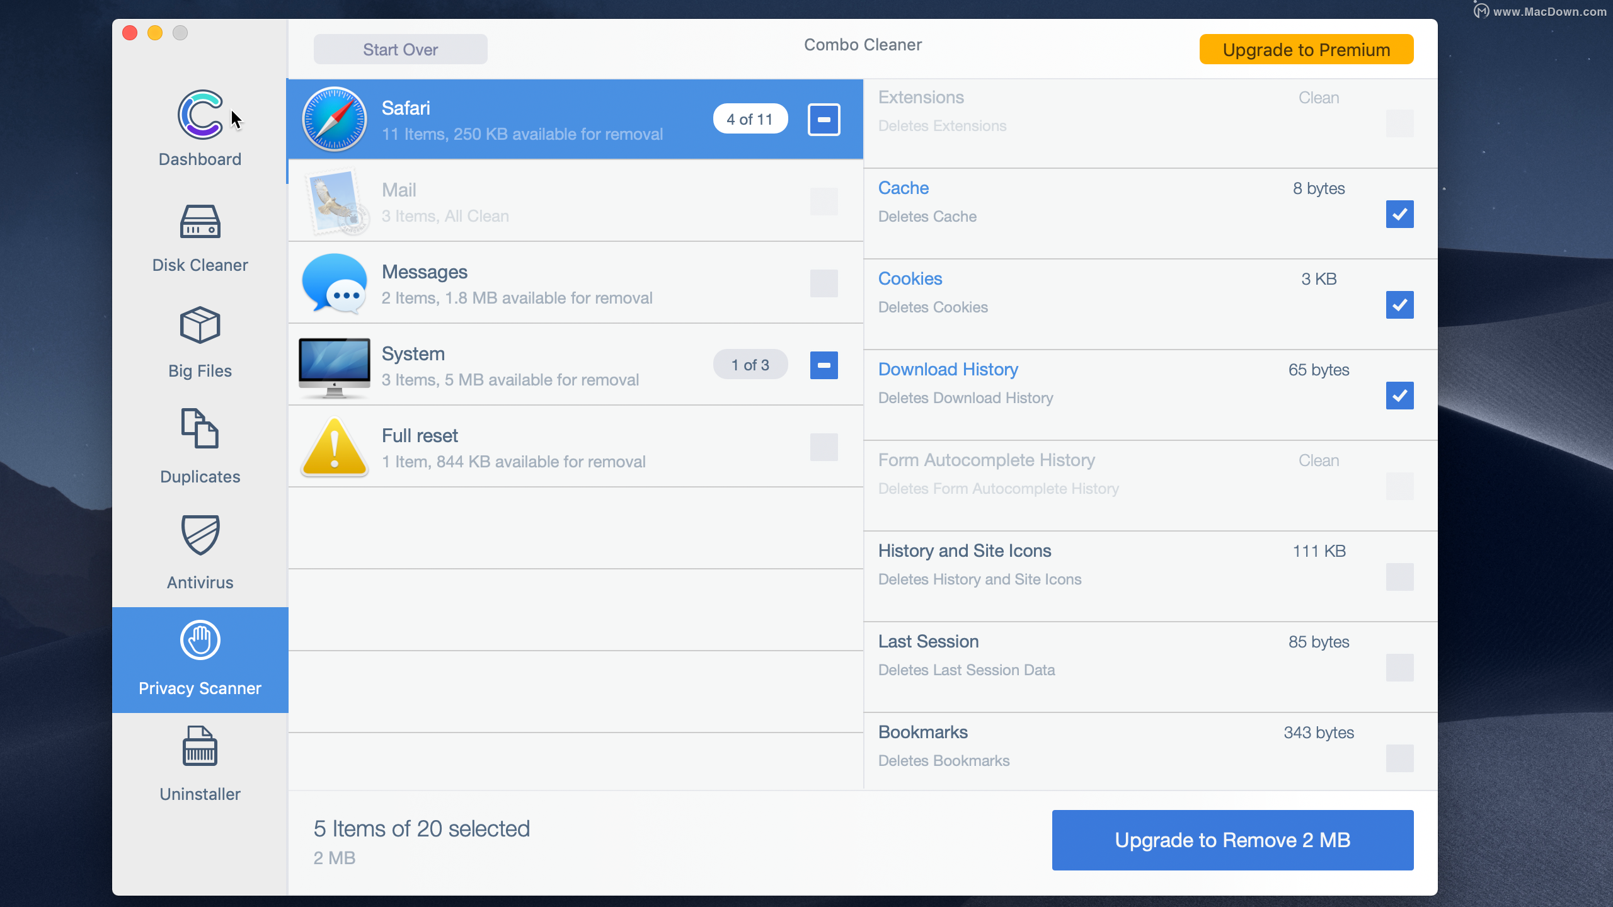Click the Cache item title

pos(904,188)
